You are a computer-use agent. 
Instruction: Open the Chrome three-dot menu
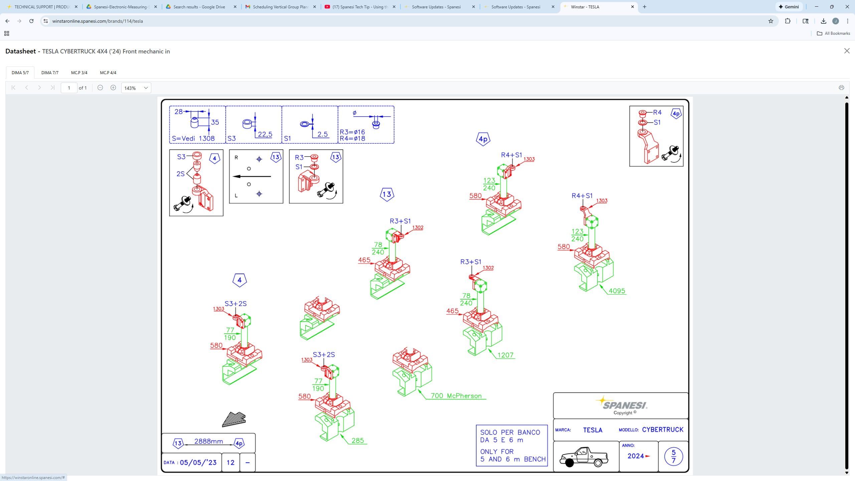pos(848,21)
